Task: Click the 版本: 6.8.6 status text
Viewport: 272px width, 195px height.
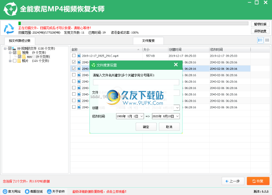Action: [261, 192]
